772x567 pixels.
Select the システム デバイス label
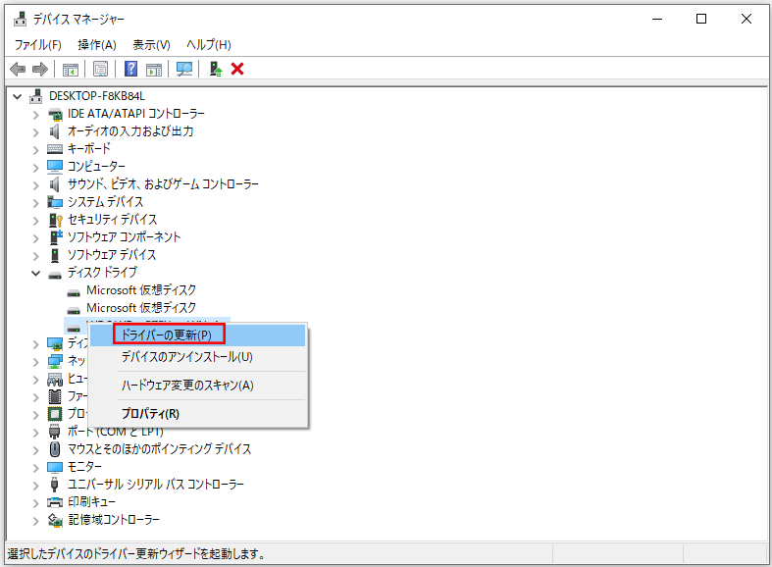[105, 202]
